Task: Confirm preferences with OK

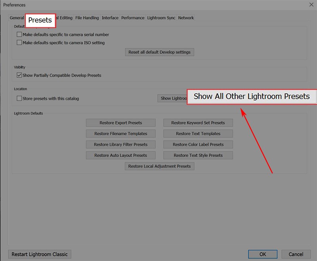Action: (x=263, y=254)
